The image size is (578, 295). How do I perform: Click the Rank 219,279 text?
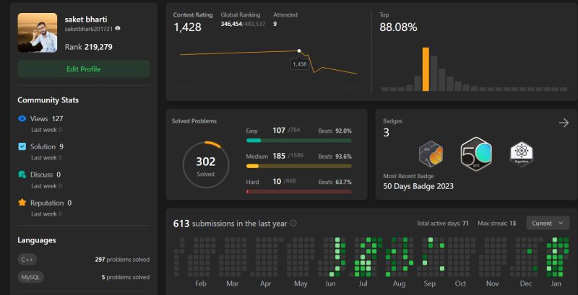tap(88, 47)
